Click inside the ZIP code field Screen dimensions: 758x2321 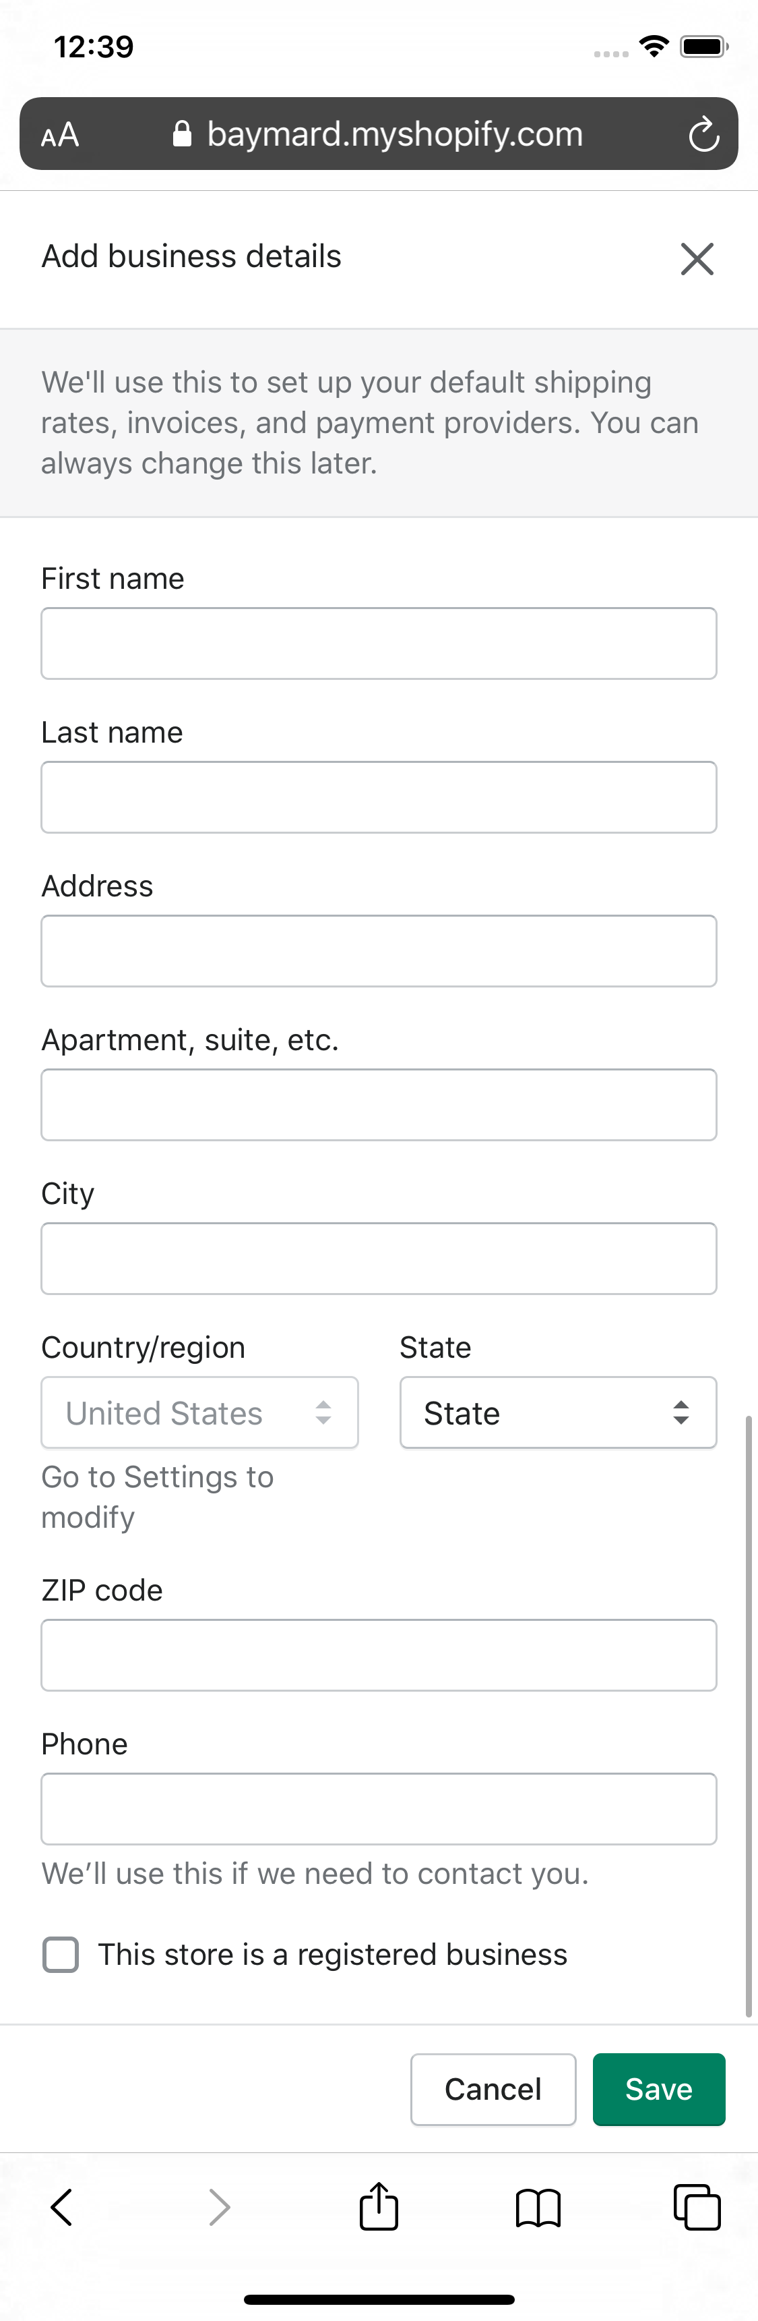click(378, 1655)
